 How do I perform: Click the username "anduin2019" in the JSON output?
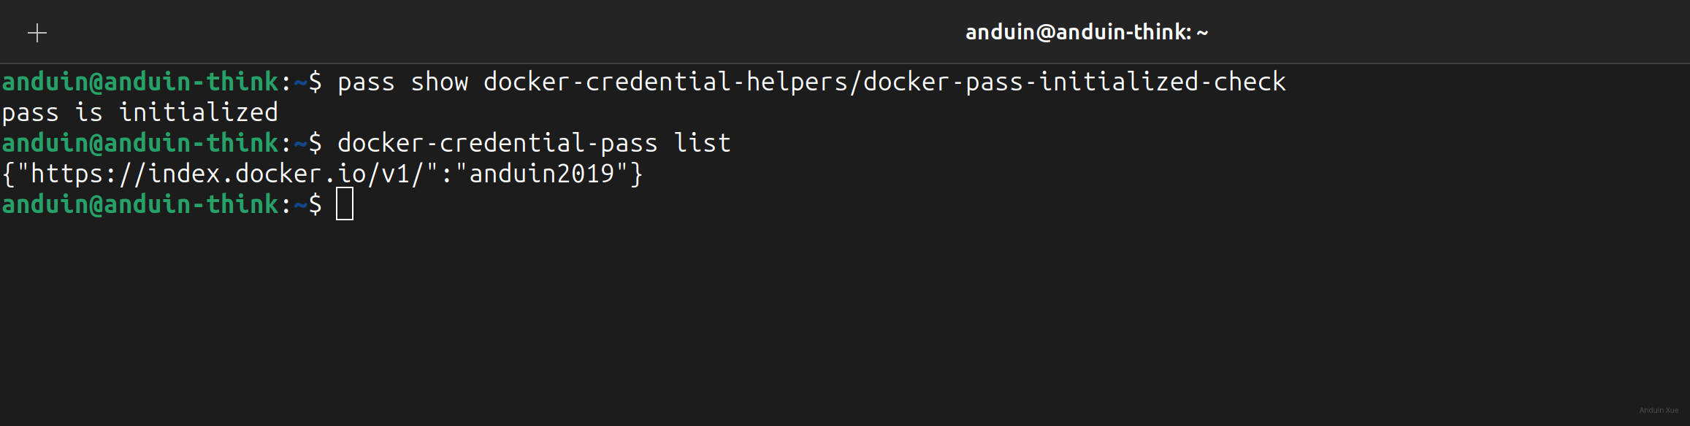coord(541,174)
